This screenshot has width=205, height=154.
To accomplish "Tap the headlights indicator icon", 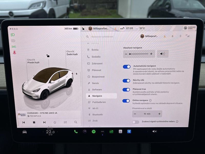I will coord(13,35).
